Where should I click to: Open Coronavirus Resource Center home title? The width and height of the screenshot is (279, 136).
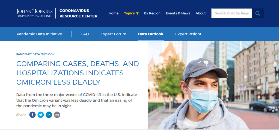click(x=78, y=13)
